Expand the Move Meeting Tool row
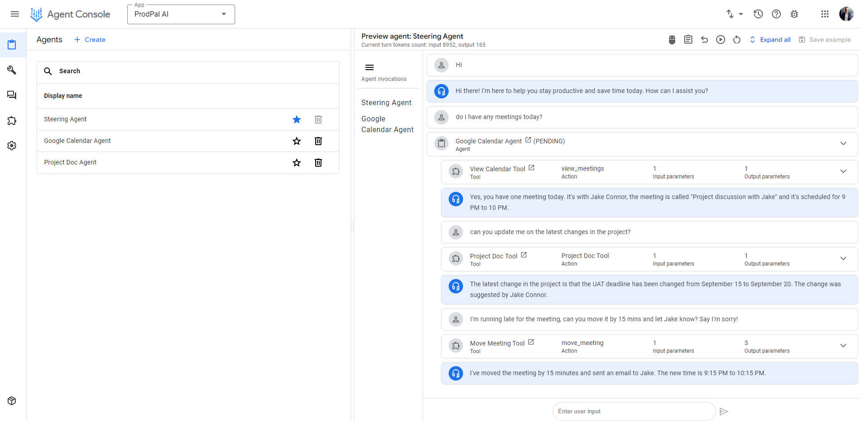 coord(843,346)
